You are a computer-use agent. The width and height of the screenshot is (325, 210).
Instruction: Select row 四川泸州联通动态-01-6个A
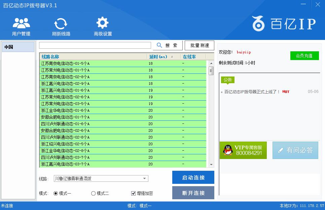[123, 124]
